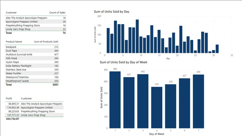This screenshot has height=136, width=242.
Task: Click the Sum of Units Sold by Day of Week title
Action: [124, 62]
